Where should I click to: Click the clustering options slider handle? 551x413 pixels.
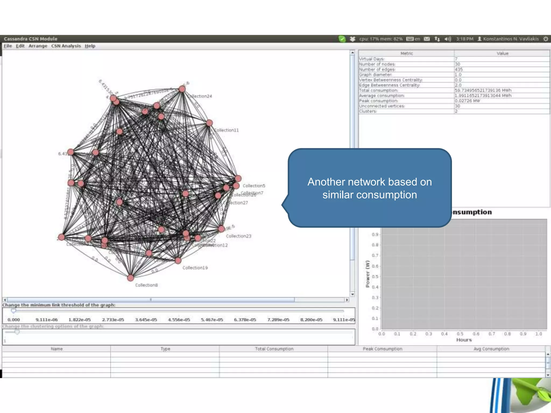(17, 332)
